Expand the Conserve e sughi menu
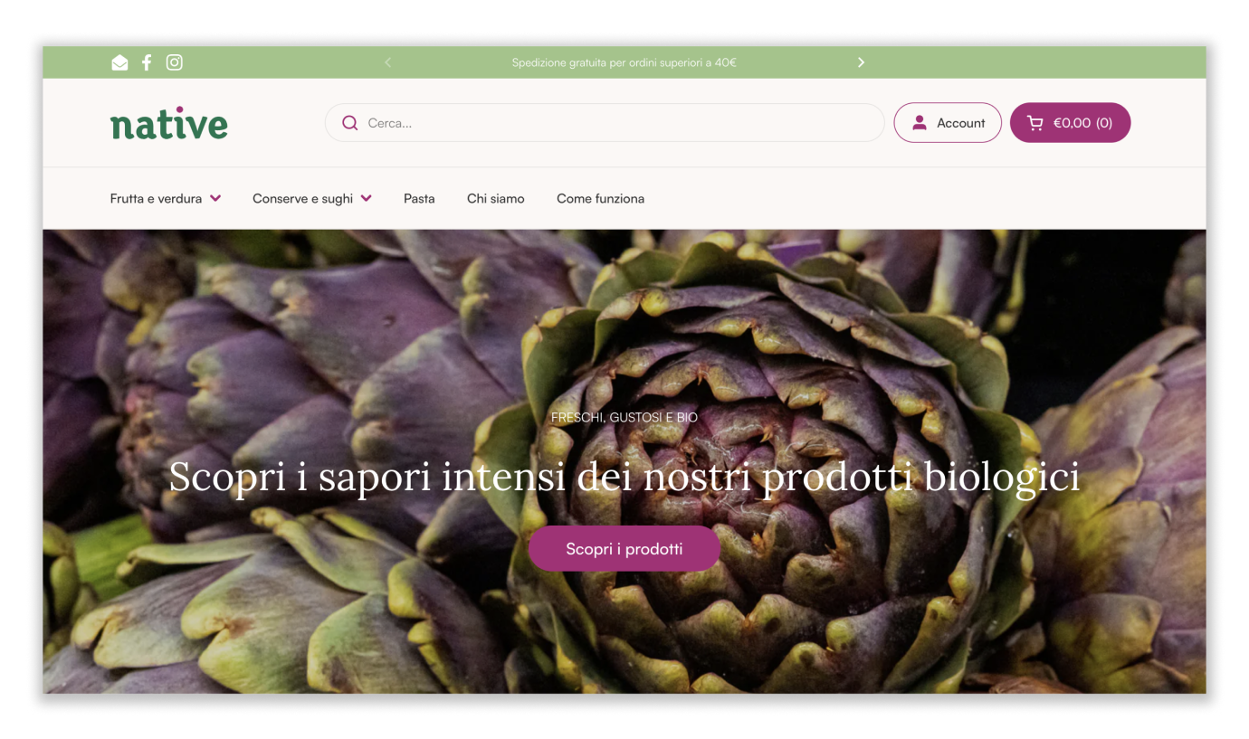The width and height of the screenshot is (1249, 739). tap(312, 198)
